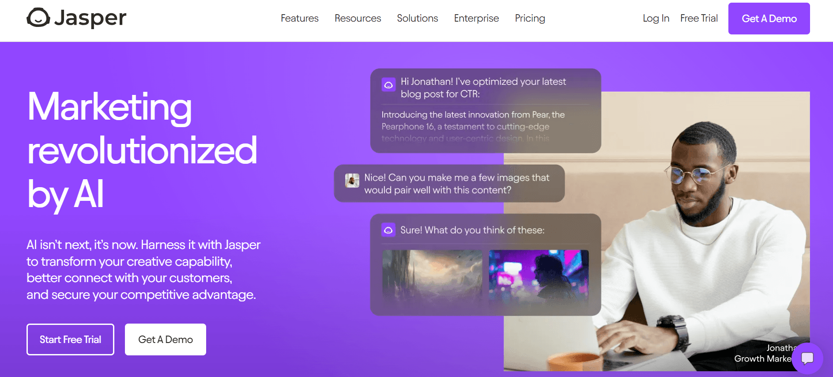Expand the Solutions navigation item
This screenshot has width=833, height=377.
coord(417,18)
